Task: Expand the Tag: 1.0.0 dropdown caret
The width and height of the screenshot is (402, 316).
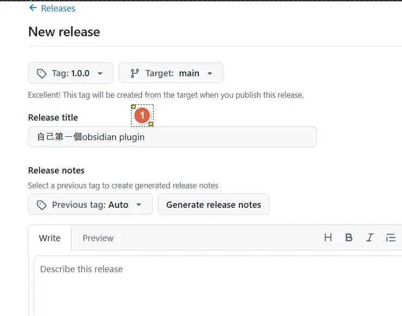Action: pos(100,73)
